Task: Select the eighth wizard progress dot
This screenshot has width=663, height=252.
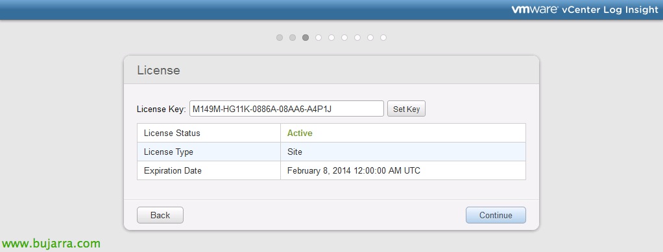Action: pos(370,38)
